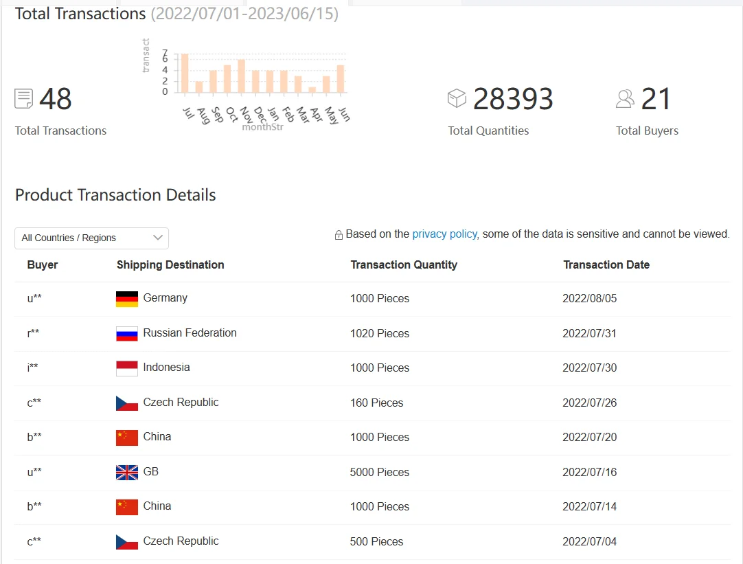Click the Total Buyers people icon
Image resolution: width=743 pixels, height=564 pixels.
click(x=625, y=99)
